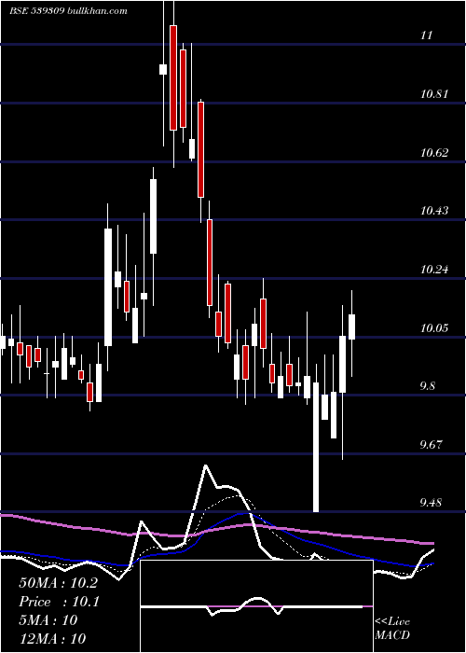Click the price axis label 10.43
Viewport: 466px width, 653px height.
pyautogui.click(x=434, y=211)
